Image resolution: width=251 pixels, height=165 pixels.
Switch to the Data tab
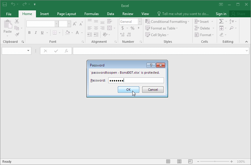coord(111,14)
